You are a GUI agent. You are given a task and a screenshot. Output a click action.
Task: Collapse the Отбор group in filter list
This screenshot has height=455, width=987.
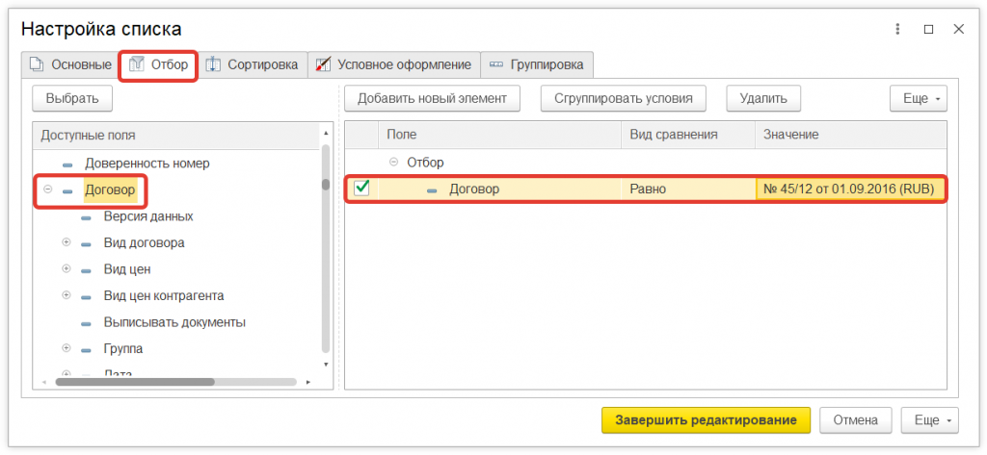coord(393,163)
